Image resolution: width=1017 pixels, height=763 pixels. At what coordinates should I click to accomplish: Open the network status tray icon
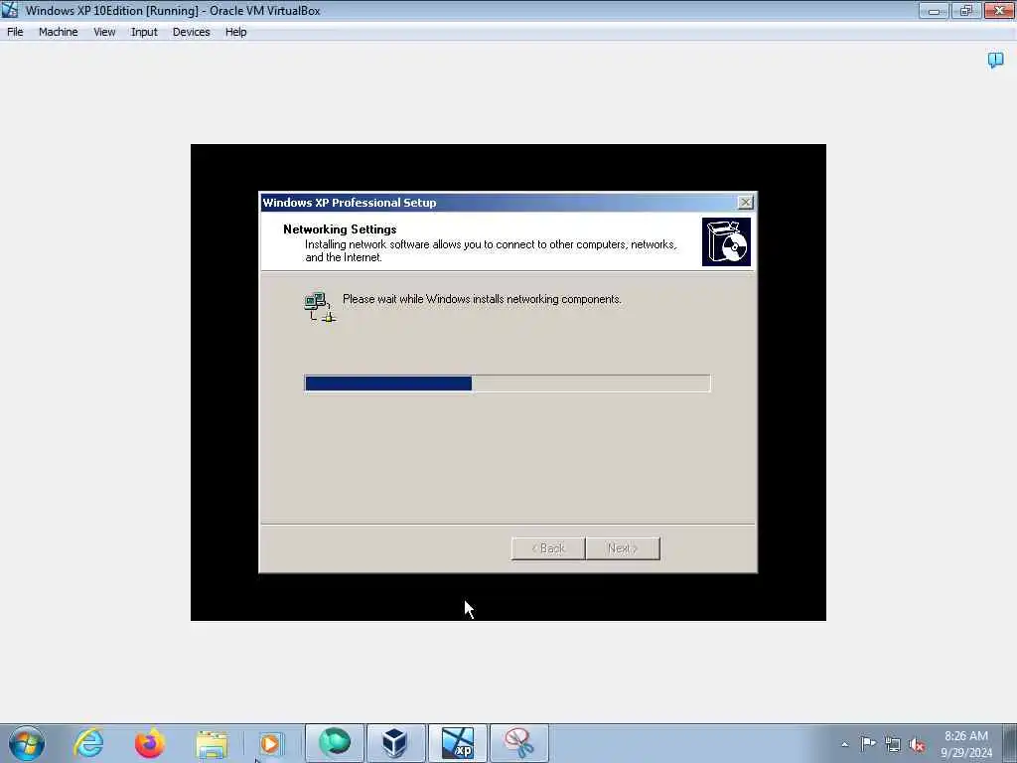pyautogui.click(x=893, y=745)
